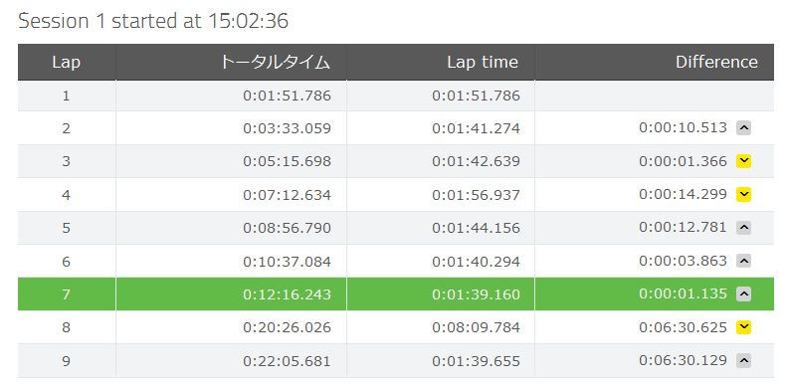Click total time 0:01:51.786 in lap 1
This screenshot has width=788, height=388.
point(287,96)
